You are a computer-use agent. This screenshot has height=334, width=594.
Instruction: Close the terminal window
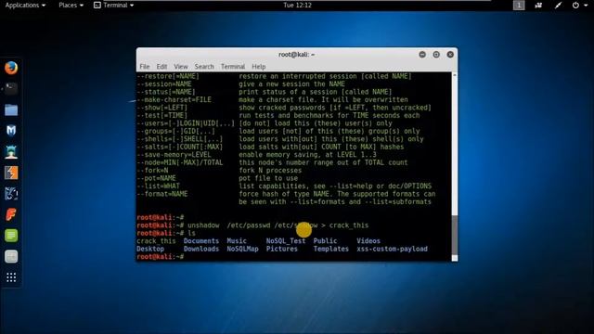click(450, 55)
